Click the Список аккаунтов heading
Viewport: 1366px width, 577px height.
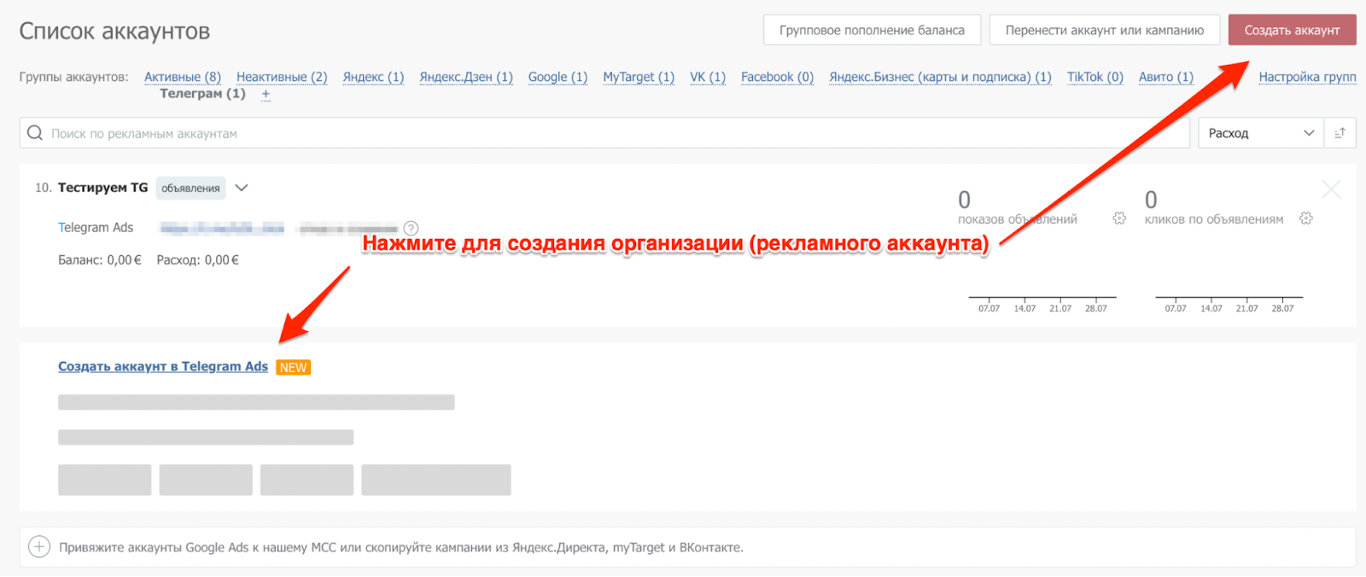click(114, 31)
